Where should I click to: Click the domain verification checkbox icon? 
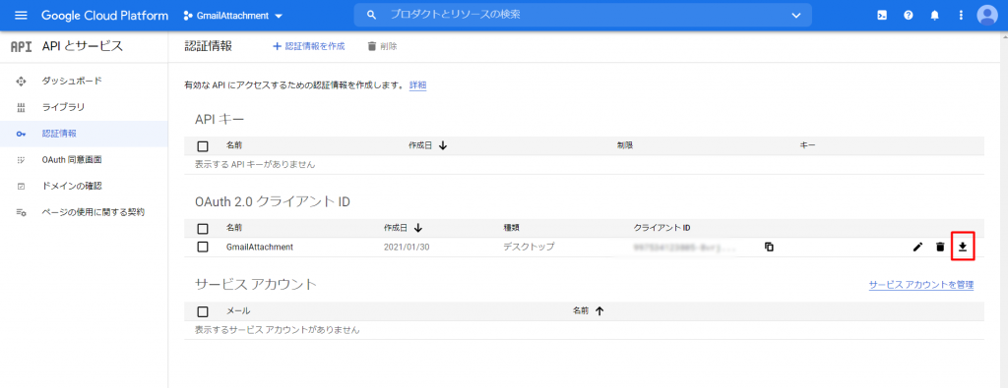(21, 186)
